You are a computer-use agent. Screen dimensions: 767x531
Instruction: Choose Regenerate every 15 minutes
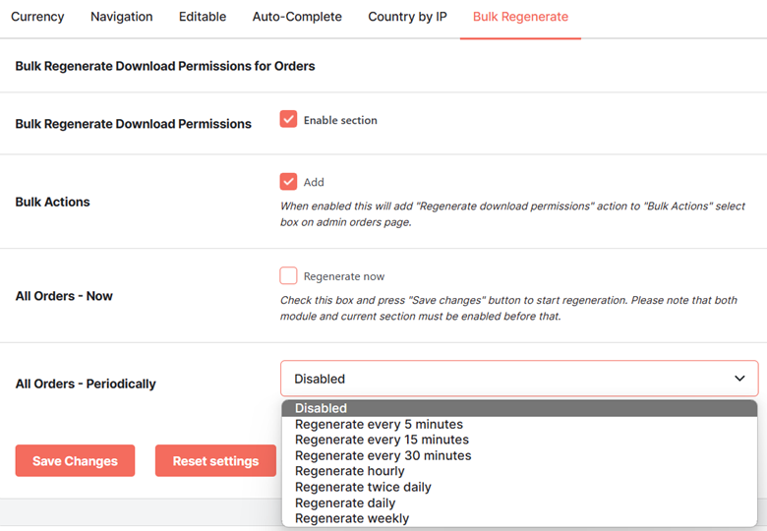tap(519, 440)
